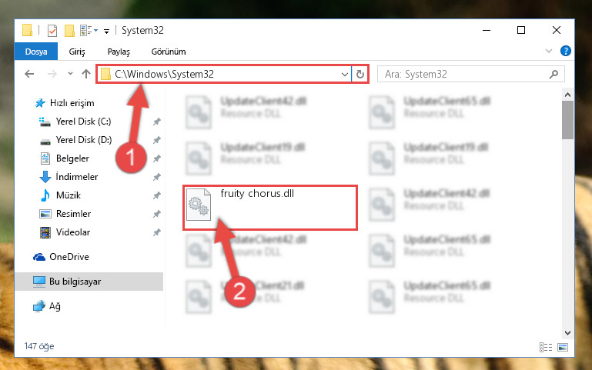
Task: Expand the ribbon with the chevron
Action: [549, 51]
